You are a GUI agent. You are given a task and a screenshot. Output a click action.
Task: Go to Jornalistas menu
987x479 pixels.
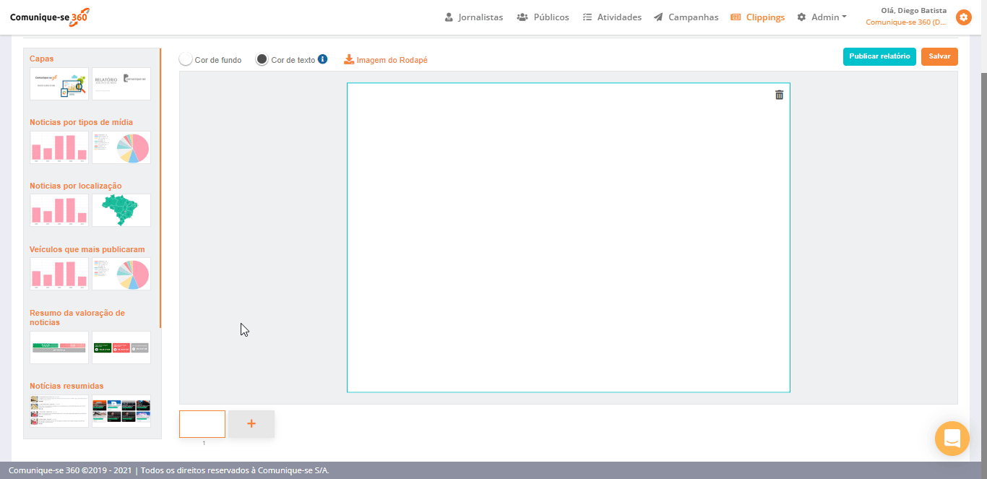(x=474, y=17)
